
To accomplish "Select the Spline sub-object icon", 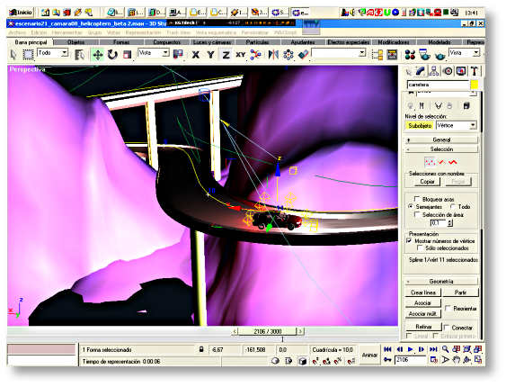I will pyautogui.click(x=453, y=162).
